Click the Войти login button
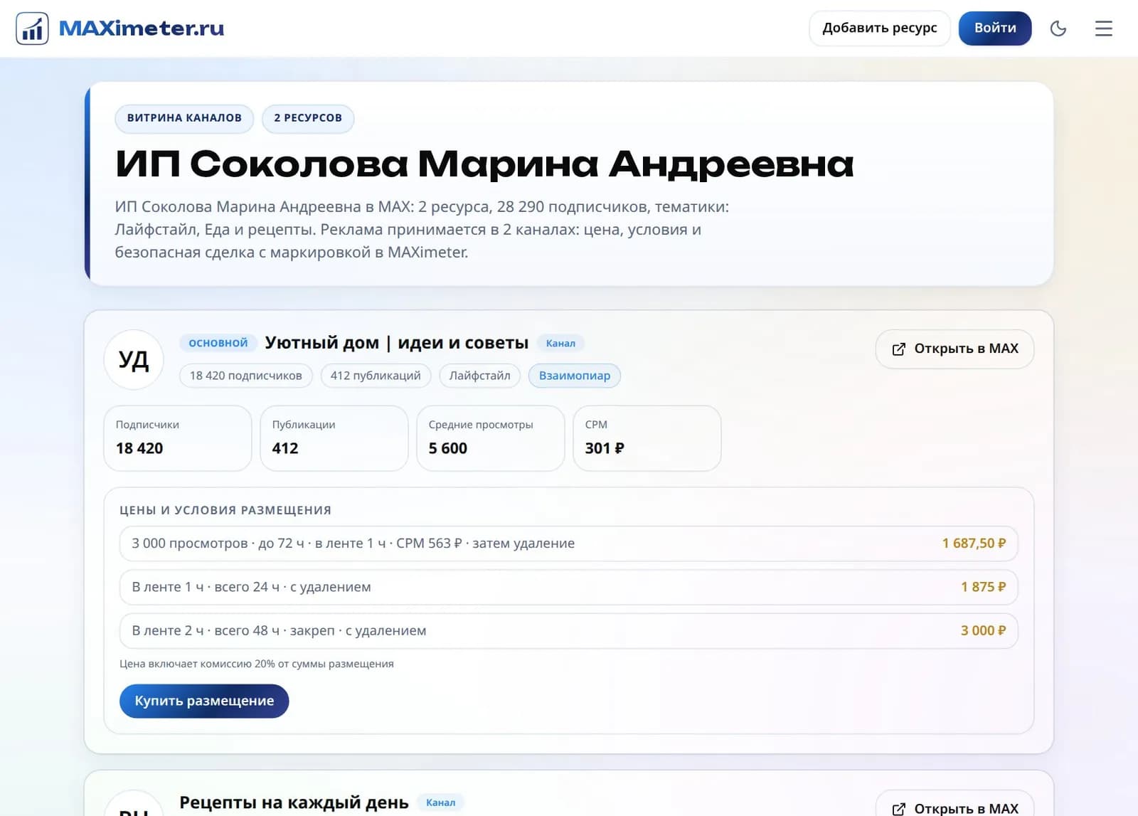The image size is (1138, 816). click(994, 28)
